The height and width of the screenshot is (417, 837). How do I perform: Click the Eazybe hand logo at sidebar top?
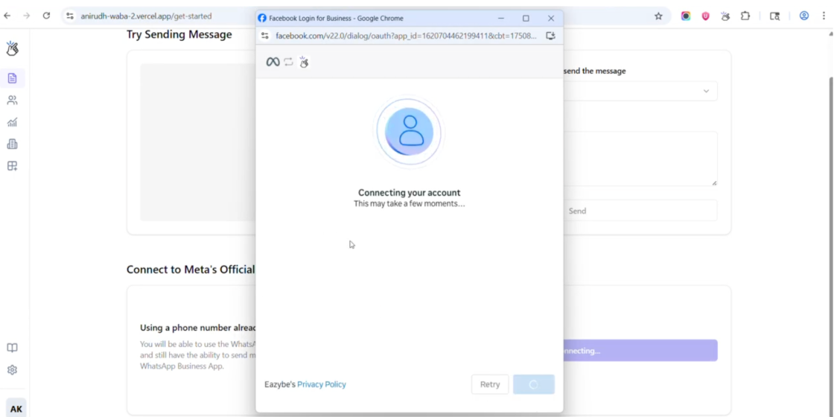tap(12, 48)
